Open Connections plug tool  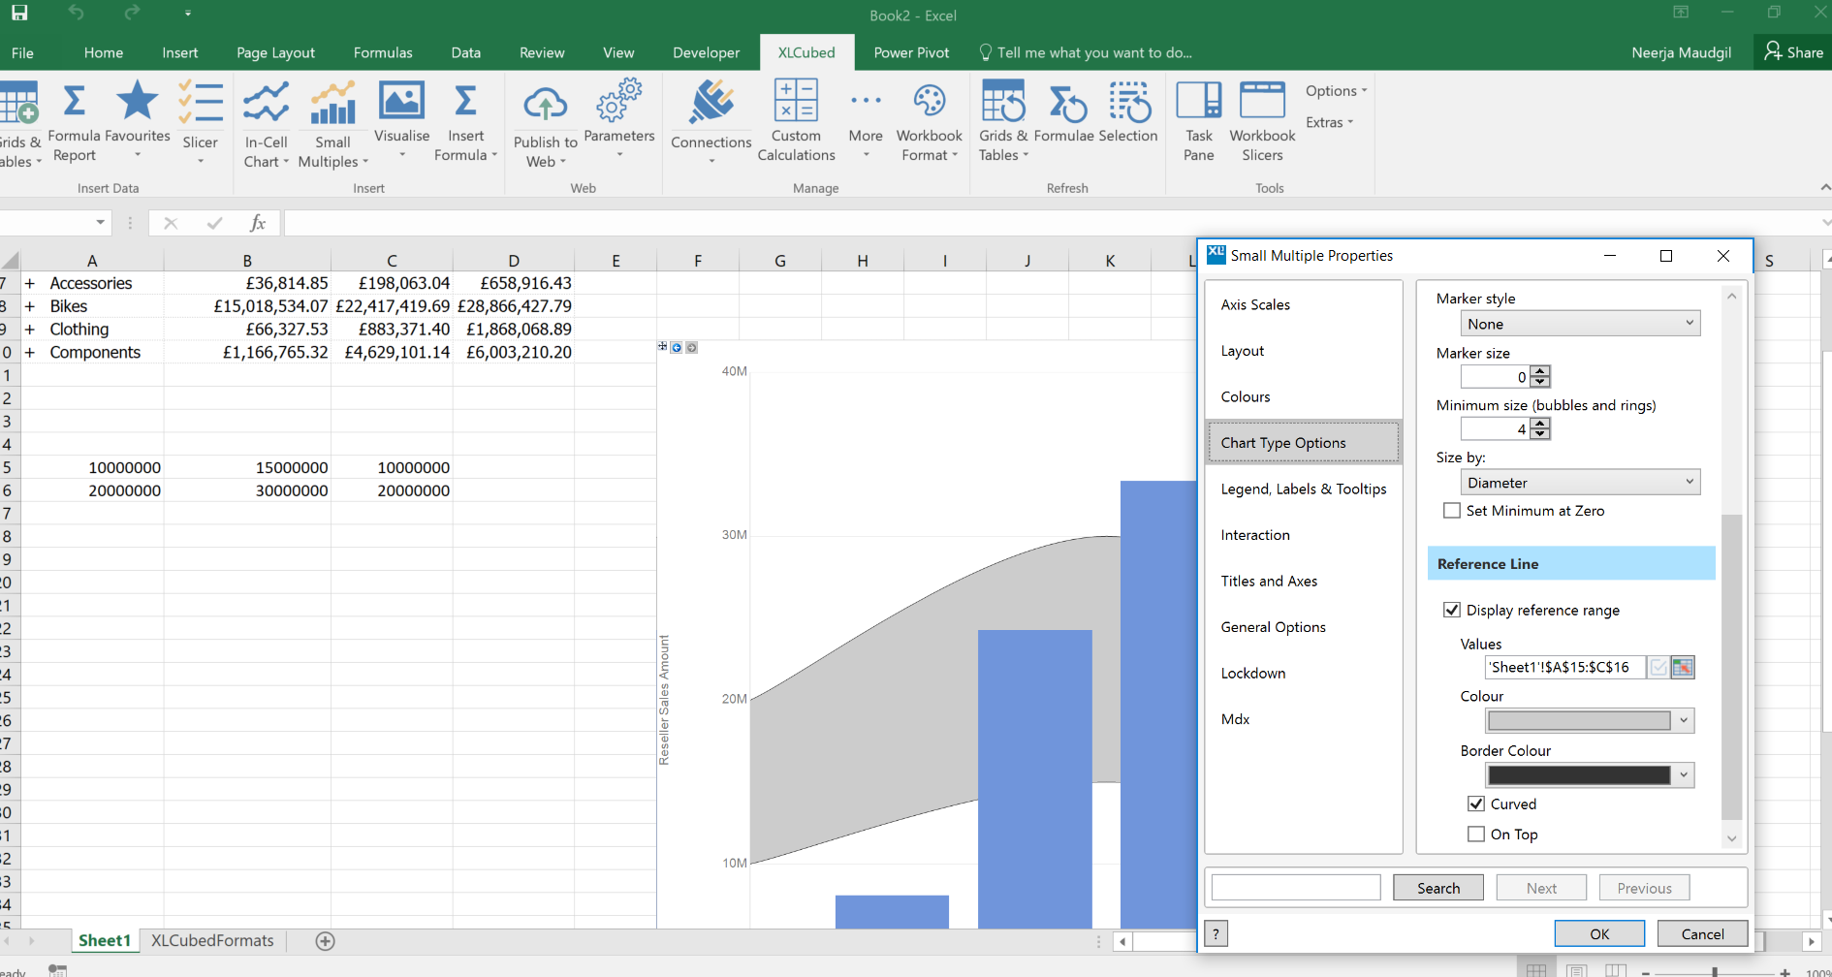click(711, 122)
